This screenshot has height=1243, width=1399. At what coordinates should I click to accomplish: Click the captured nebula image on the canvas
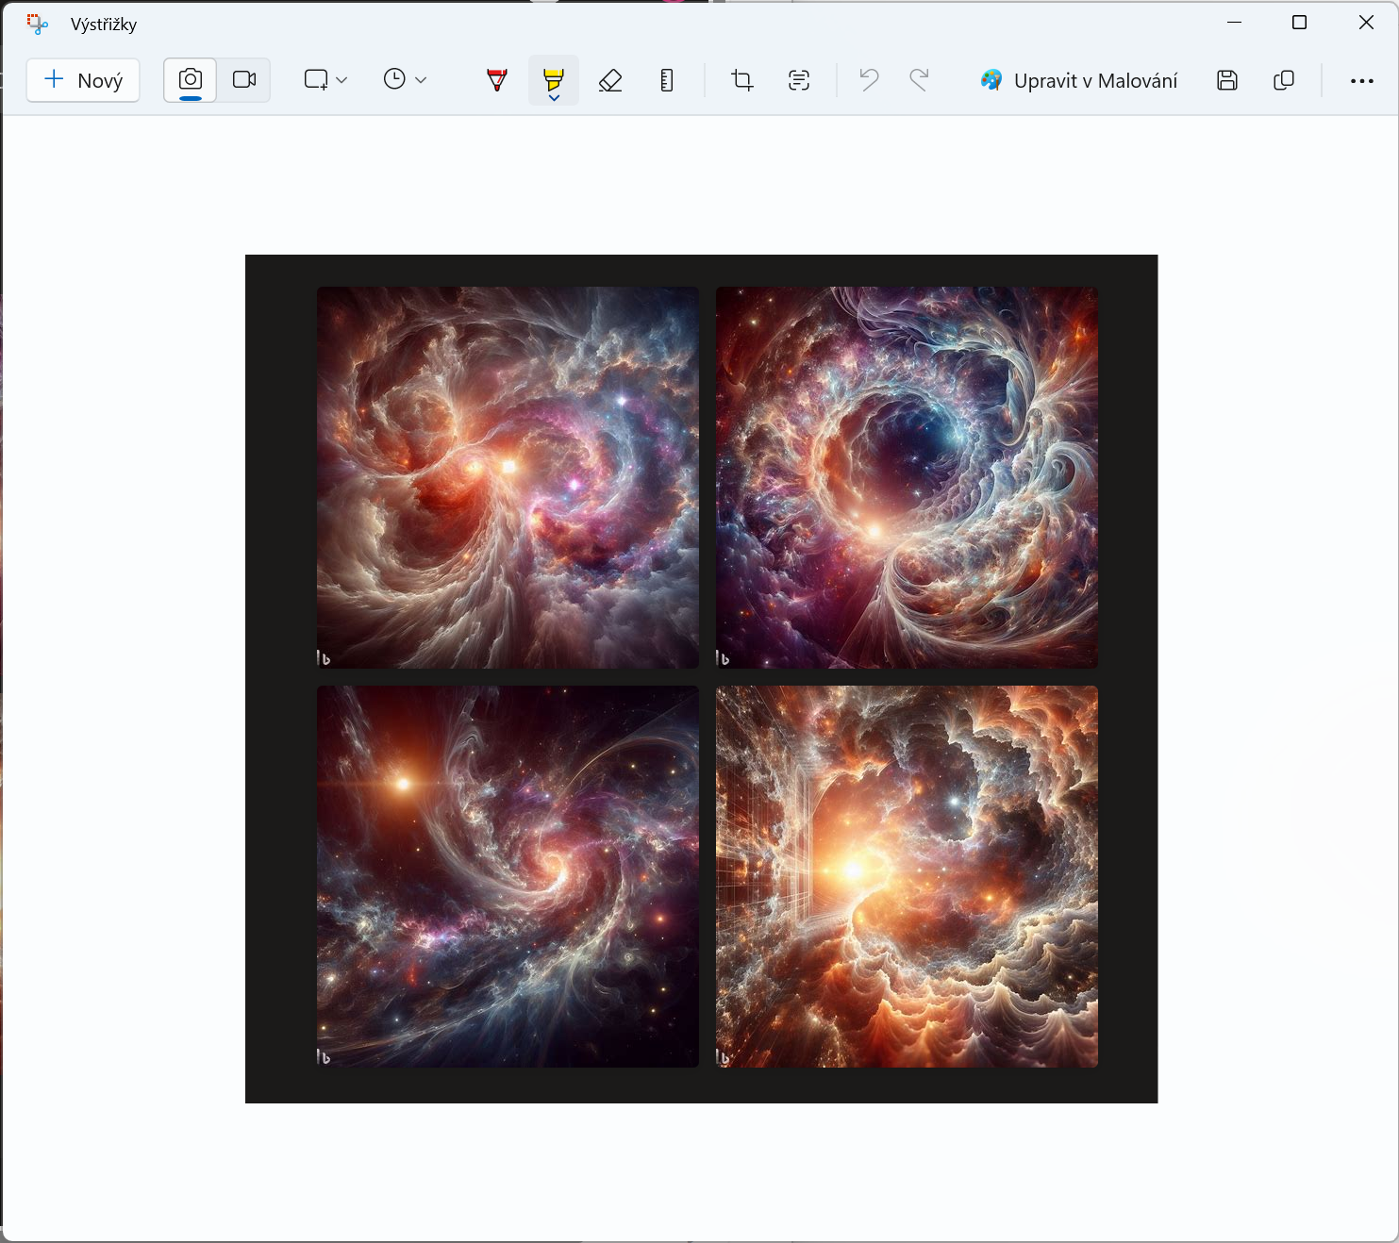(701, 678)
